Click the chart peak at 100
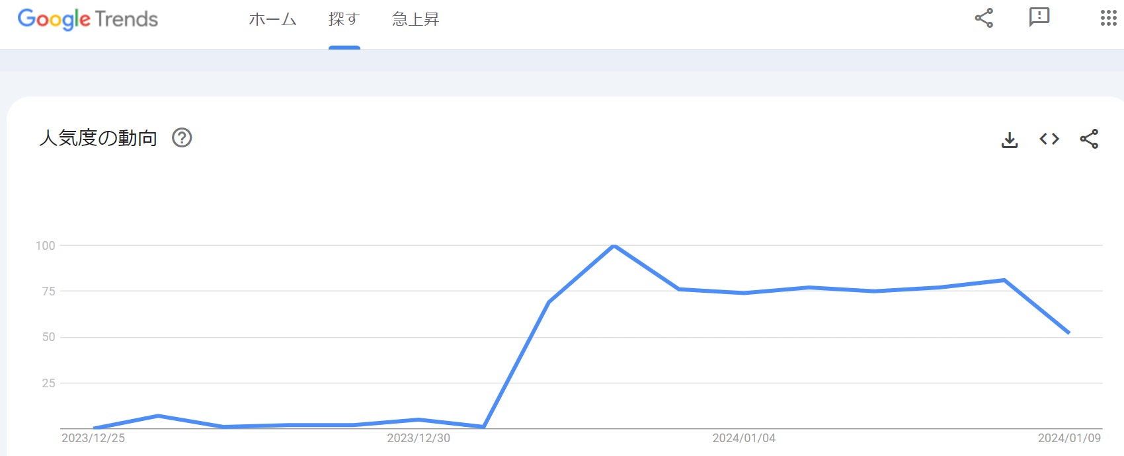Image resolution: width=1124 pixels, height=456 pixels. point(614,246)
